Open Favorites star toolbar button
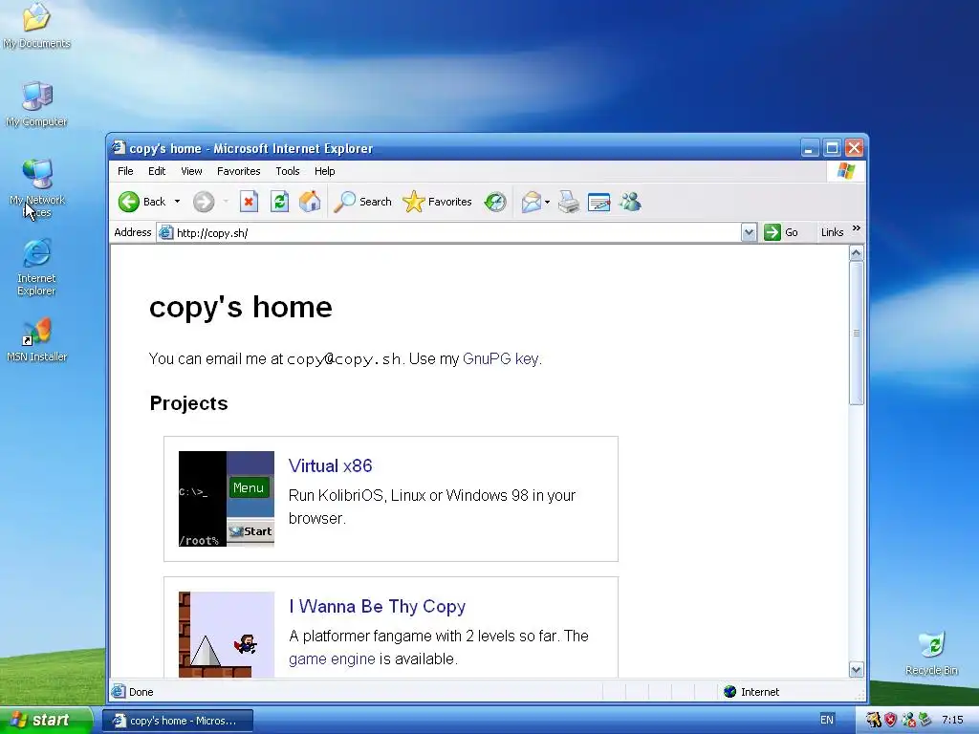979x734 pixels. (x=437, y=202)
